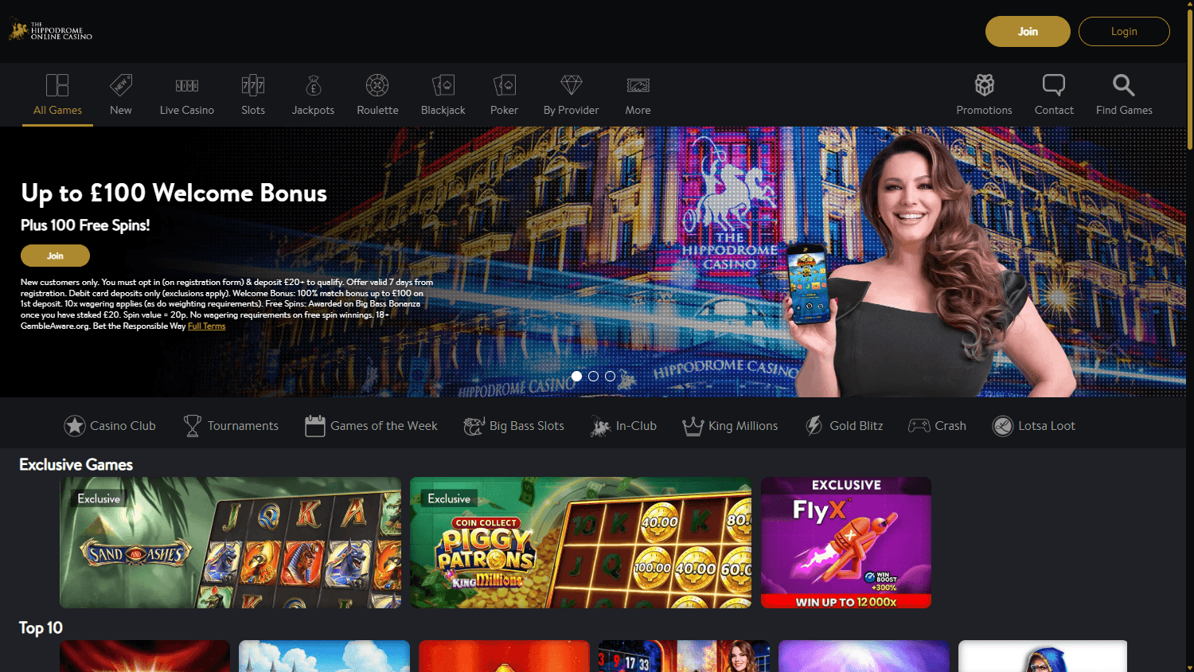1194x672 pixels.
Task: Click the Tournaments trophy icon
Action: (x=193, y=426)
